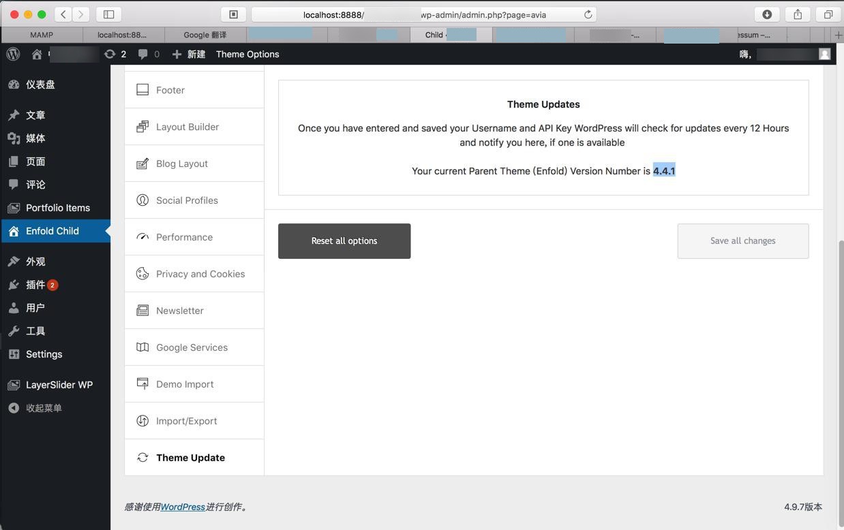Open Portfolio Items menu
The height and width of the screenshot is (530, 844).
click(x=55, y=208)
